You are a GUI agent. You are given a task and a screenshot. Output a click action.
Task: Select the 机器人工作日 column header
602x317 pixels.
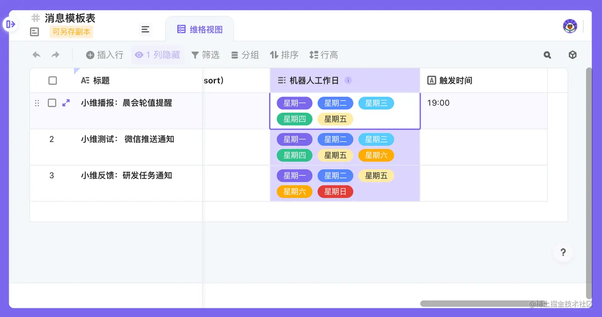pos(345,80)
